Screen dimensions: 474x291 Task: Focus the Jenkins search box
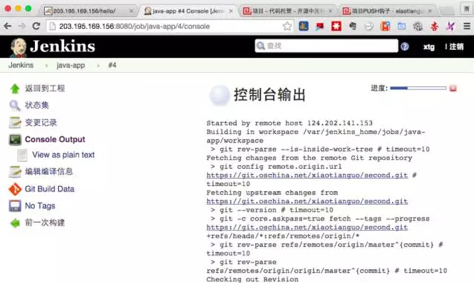point(326,46)
